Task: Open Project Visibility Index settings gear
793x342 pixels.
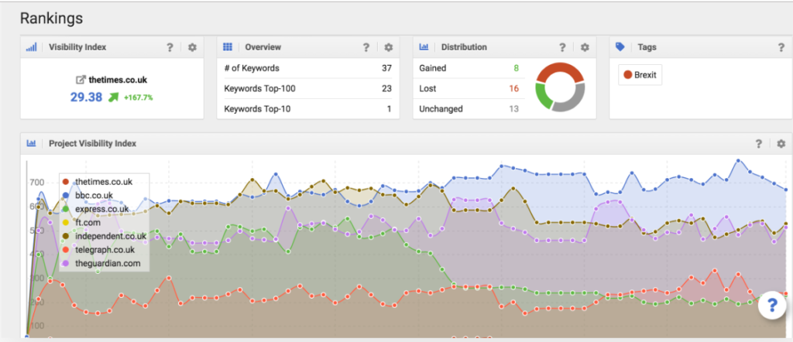Action: (x=781, y=143)
